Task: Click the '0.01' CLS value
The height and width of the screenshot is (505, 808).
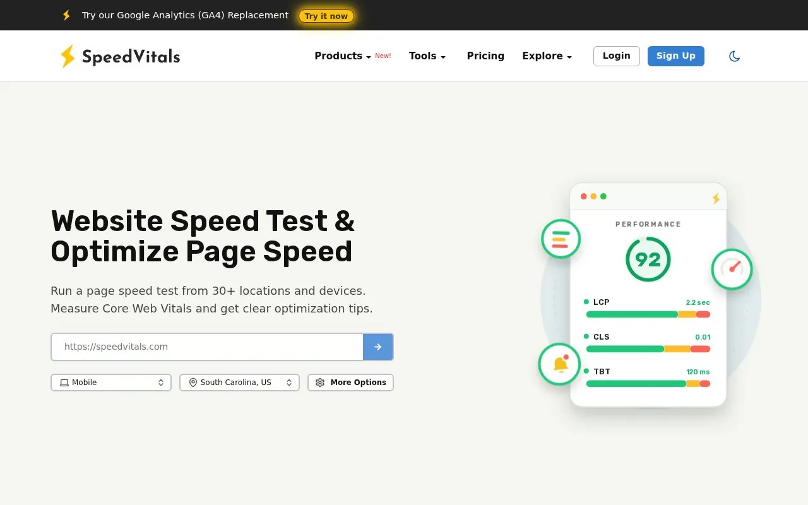Action: [703, 337]
